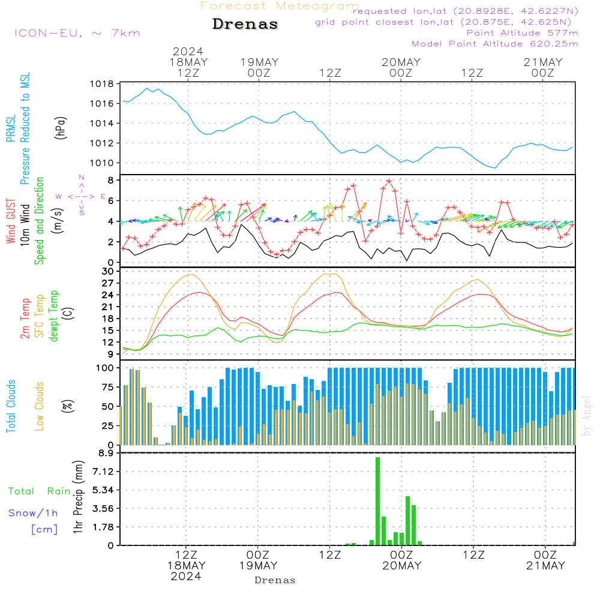
Task: Click the 'PRMSL' axis title
Action: 11,128
